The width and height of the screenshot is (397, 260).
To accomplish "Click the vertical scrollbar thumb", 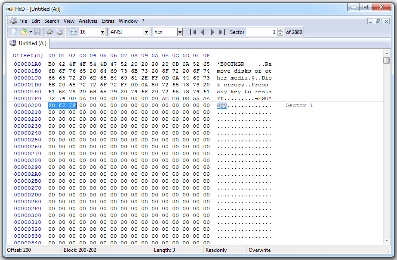I will (x=386, y=61).
